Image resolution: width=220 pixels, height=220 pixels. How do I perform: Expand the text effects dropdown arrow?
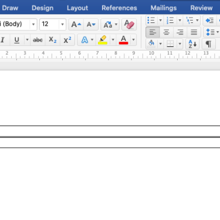coord(92,40)
